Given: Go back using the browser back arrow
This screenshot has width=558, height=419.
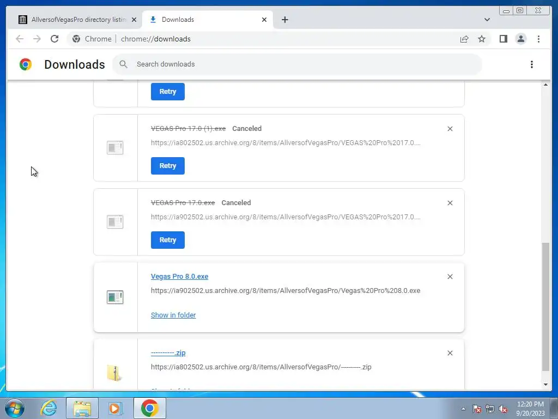Looking at the screenshot, I should pos(20,39).
